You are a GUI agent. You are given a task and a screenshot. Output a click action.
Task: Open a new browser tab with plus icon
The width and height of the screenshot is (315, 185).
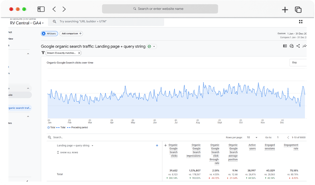point(285,10)
